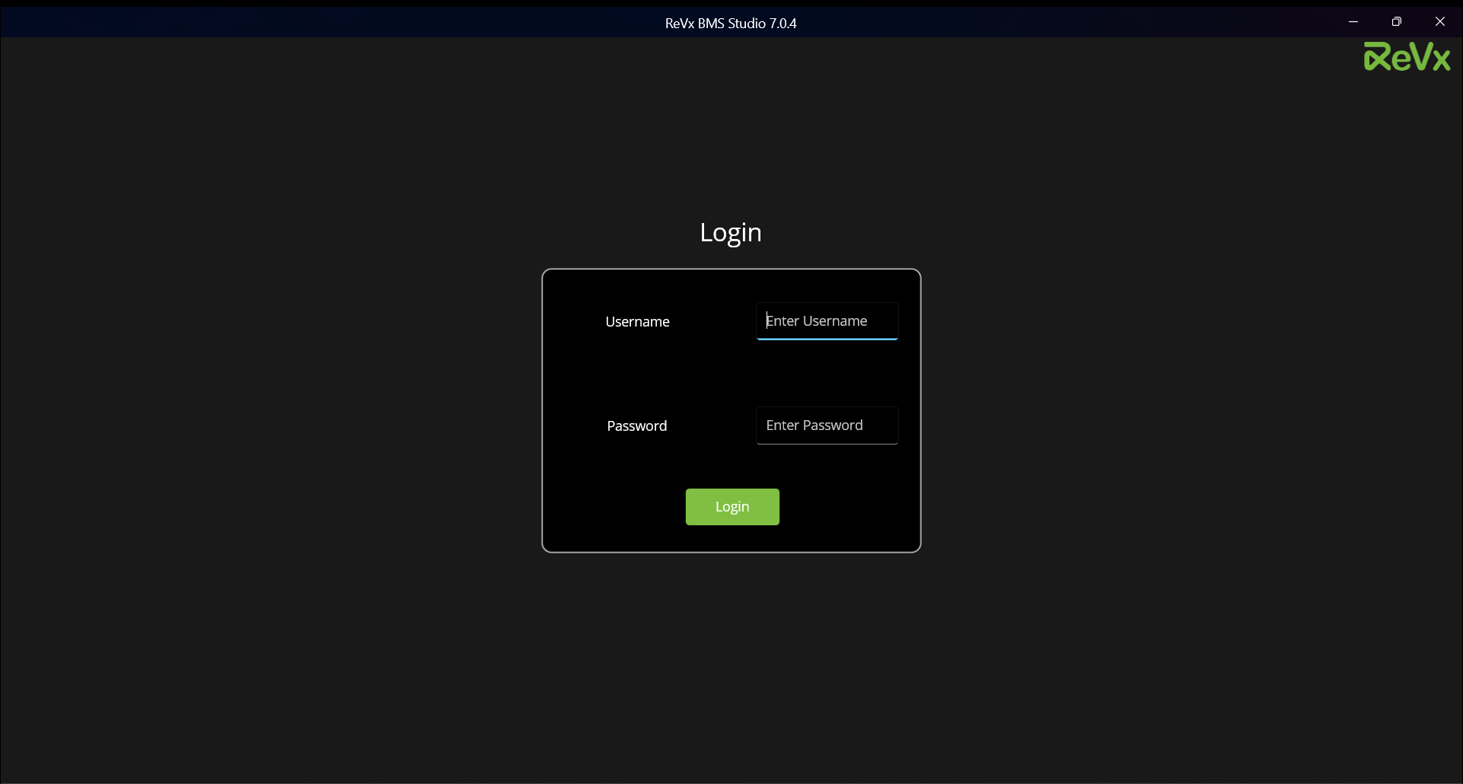The width and height of the screenshot is (1463, 784).
Task: Click the blue underline of the Username box
Action: pos(827,339)
